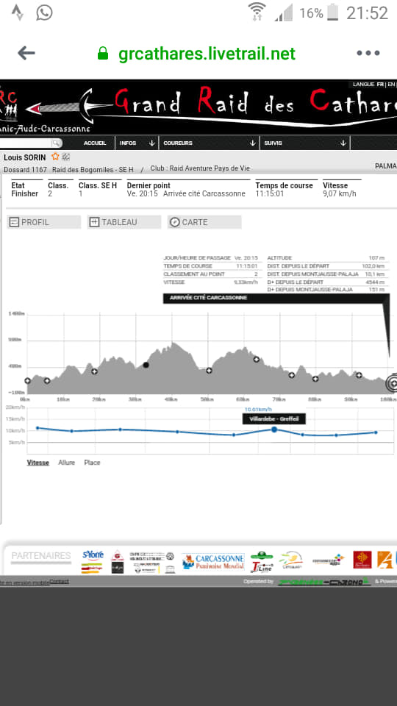
Task: Expand the INFOS dropdown menu
Action: pos(137,143)
